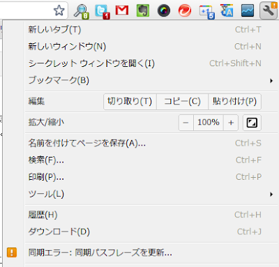The height and width of the screenshot is (267, 279).
Task: Click the Ctrl+J shortcut text
Action: coord(249,231)
